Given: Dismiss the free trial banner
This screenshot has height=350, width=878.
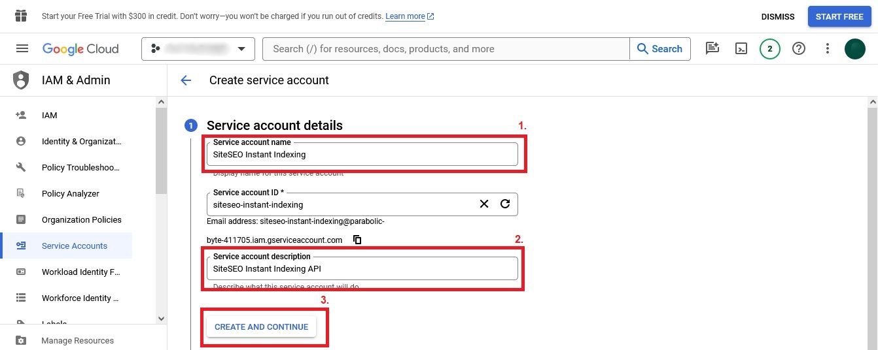Looking at the screenshot, I should click(778, 16).
